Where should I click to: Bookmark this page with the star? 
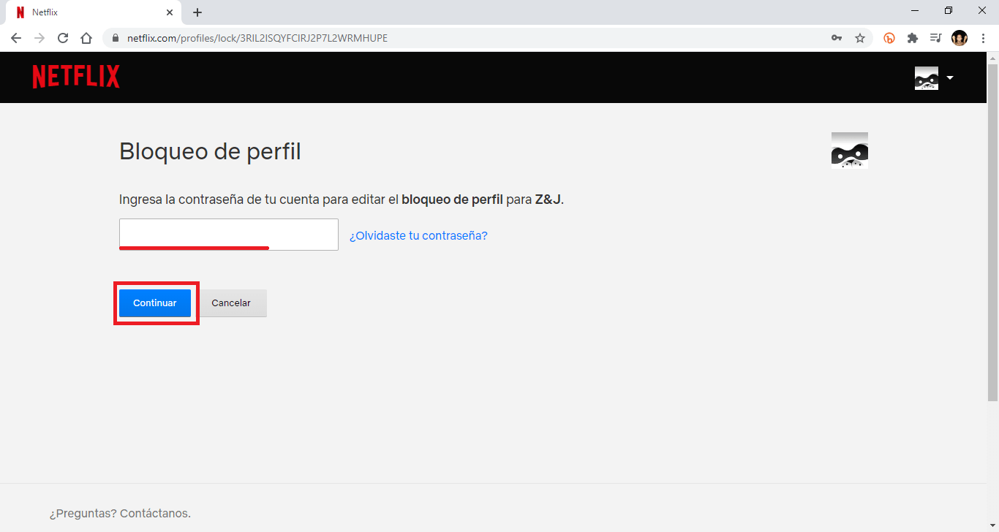tap(860, 38)
